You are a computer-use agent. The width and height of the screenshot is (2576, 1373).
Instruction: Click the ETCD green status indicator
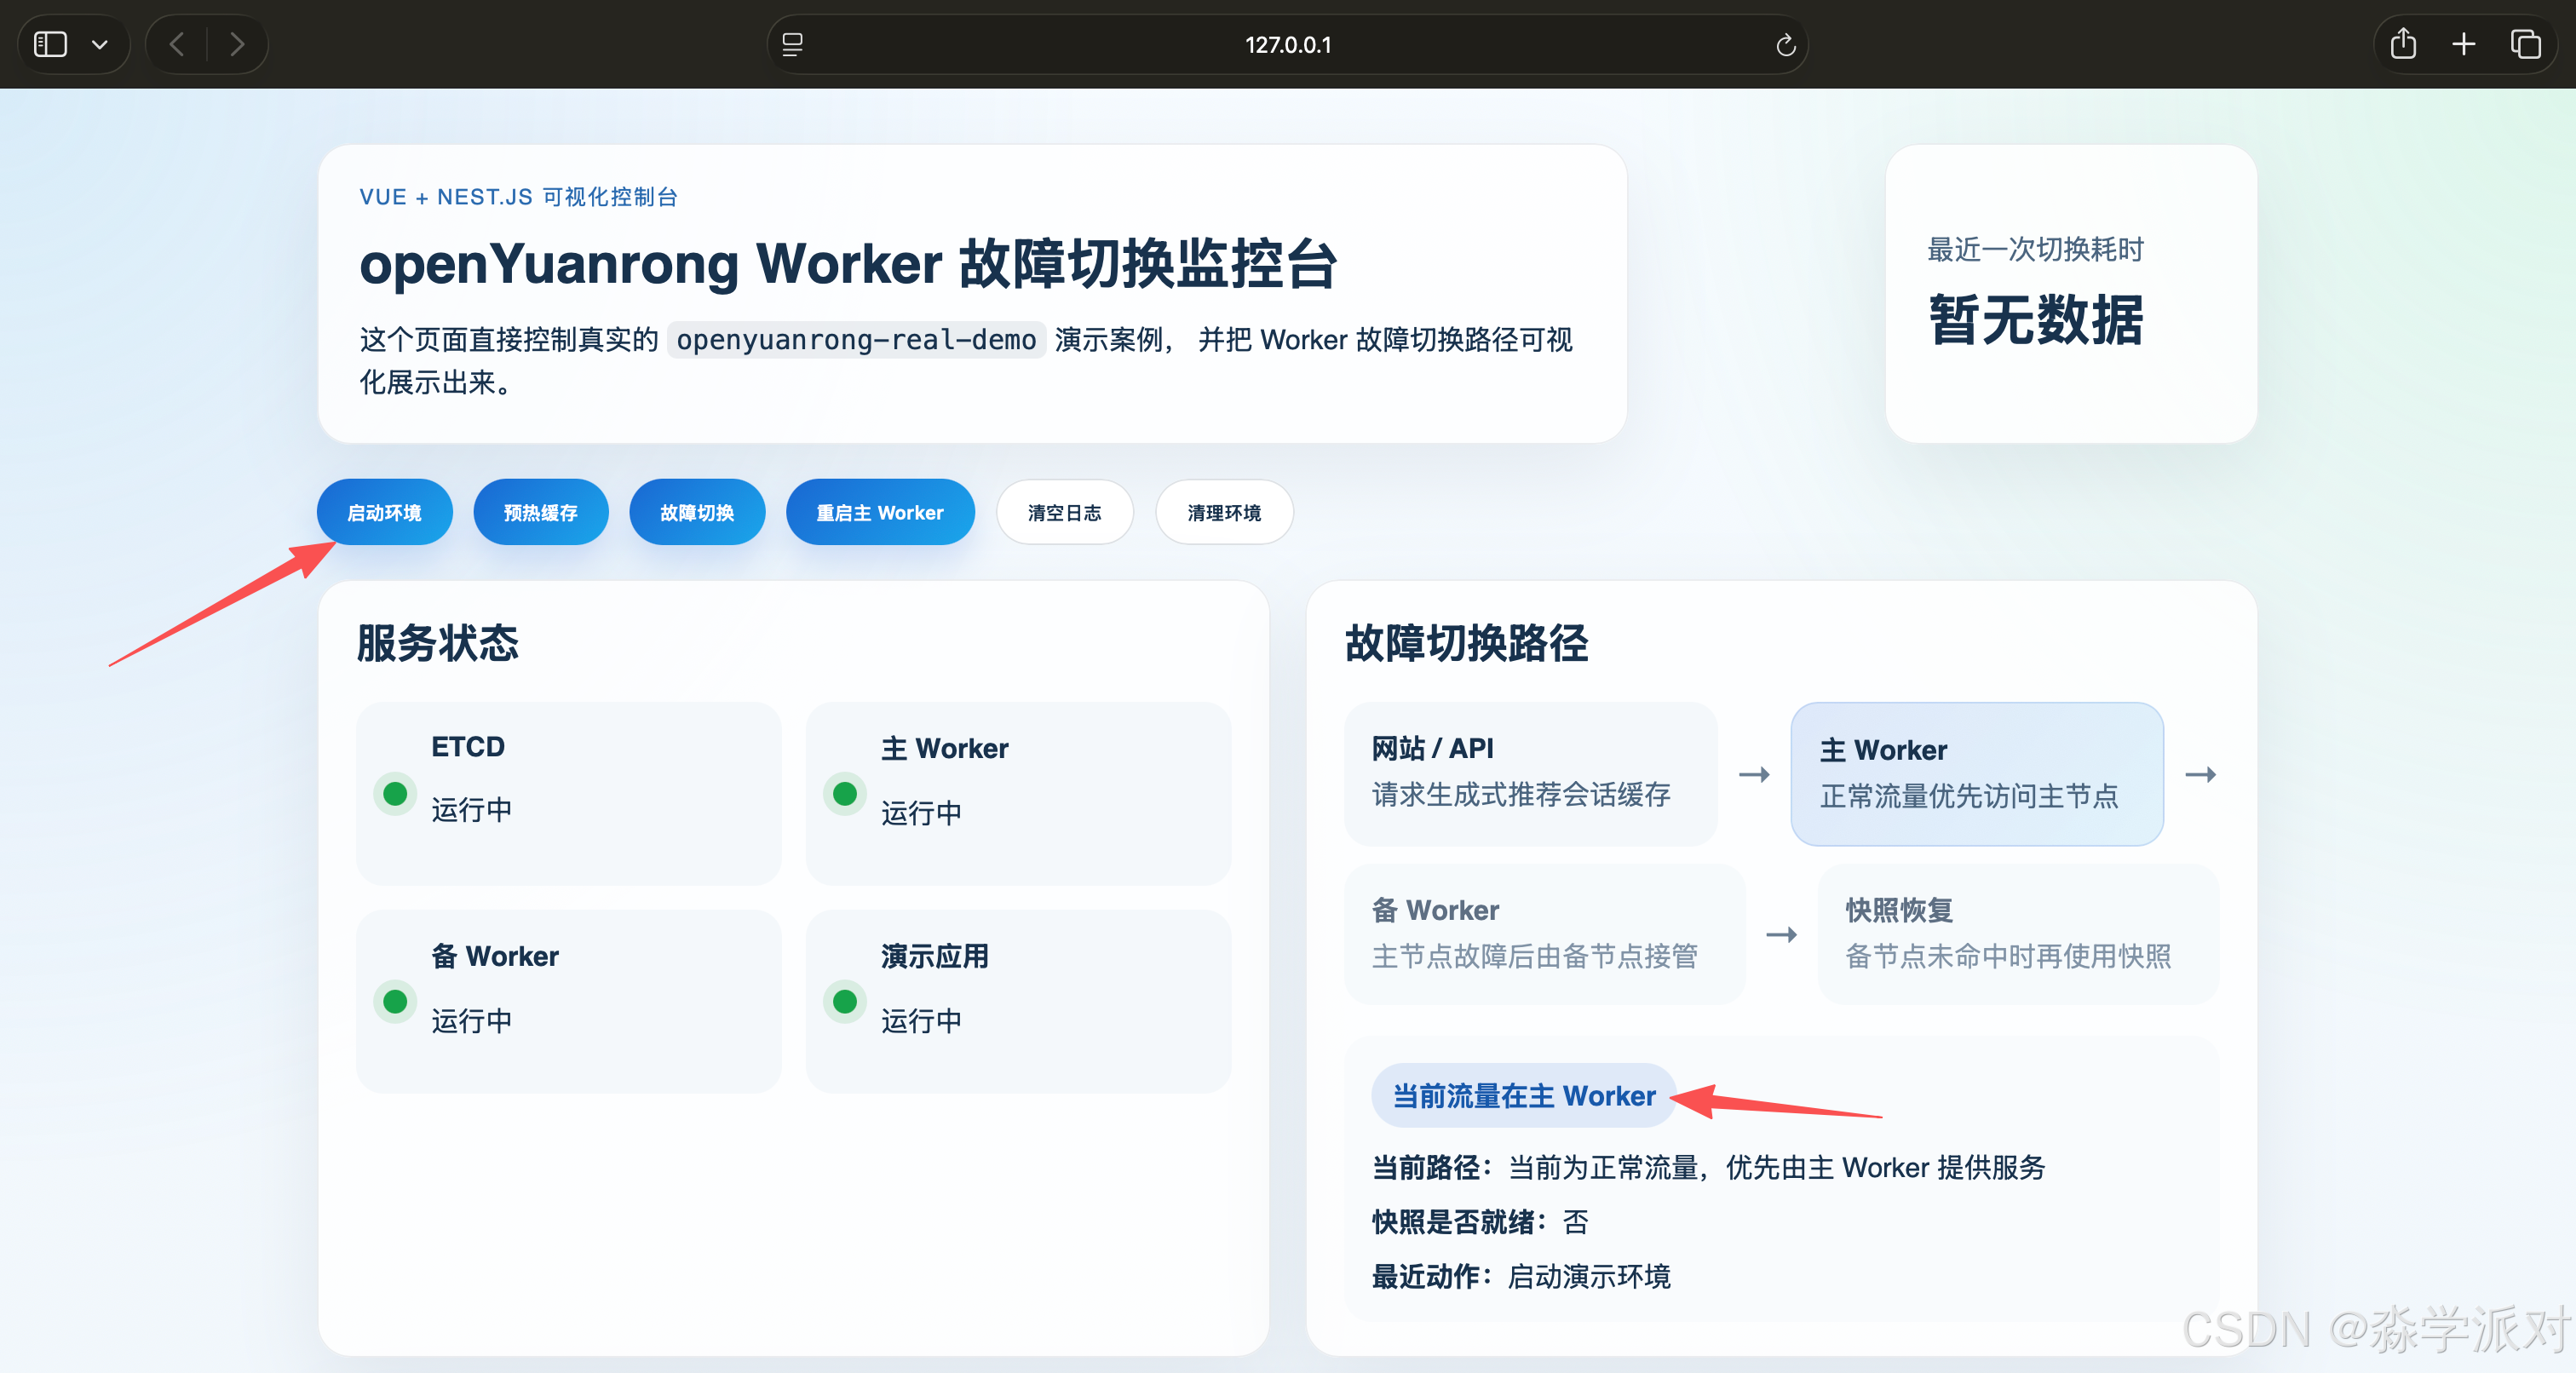point(395,793)
